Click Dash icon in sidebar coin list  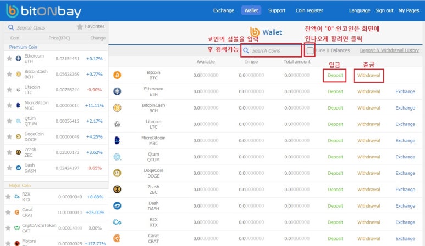[19, 168]
